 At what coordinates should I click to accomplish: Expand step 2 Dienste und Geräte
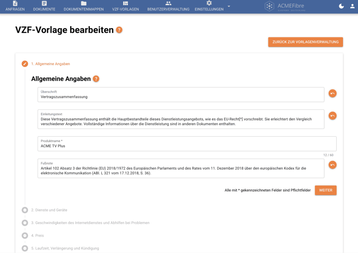point(49,210)
